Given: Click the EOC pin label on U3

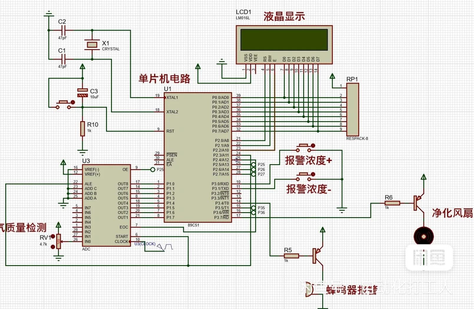Looking at the screenshot, I should (x=124, y=227).
